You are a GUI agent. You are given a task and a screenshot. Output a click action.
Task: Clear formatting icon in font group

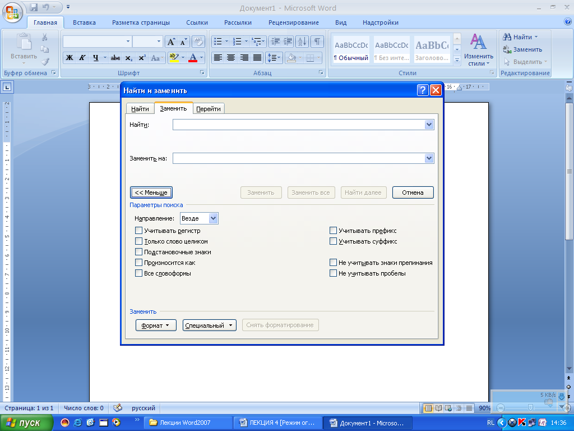pyautogui.click(x=198, y=42)
